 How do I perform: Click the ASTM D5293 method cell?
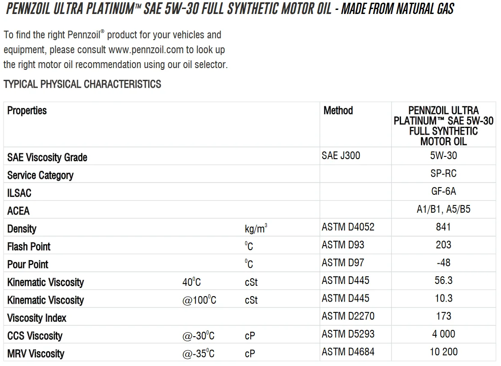pyautogui.click(x=348, y=334)
